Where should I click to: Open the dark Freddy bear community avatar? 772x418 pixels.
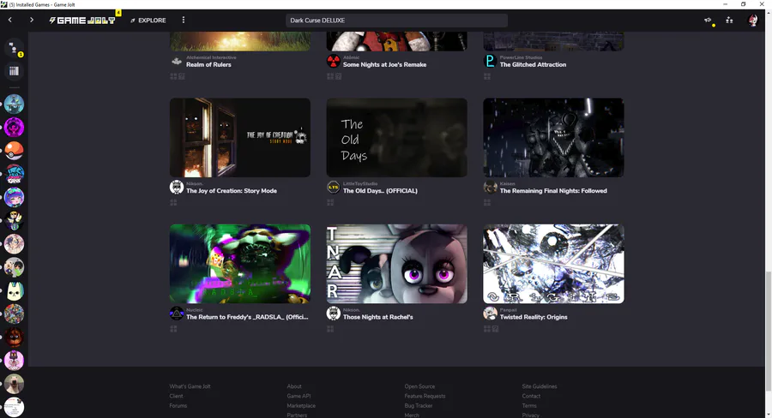tap(14, 337)
